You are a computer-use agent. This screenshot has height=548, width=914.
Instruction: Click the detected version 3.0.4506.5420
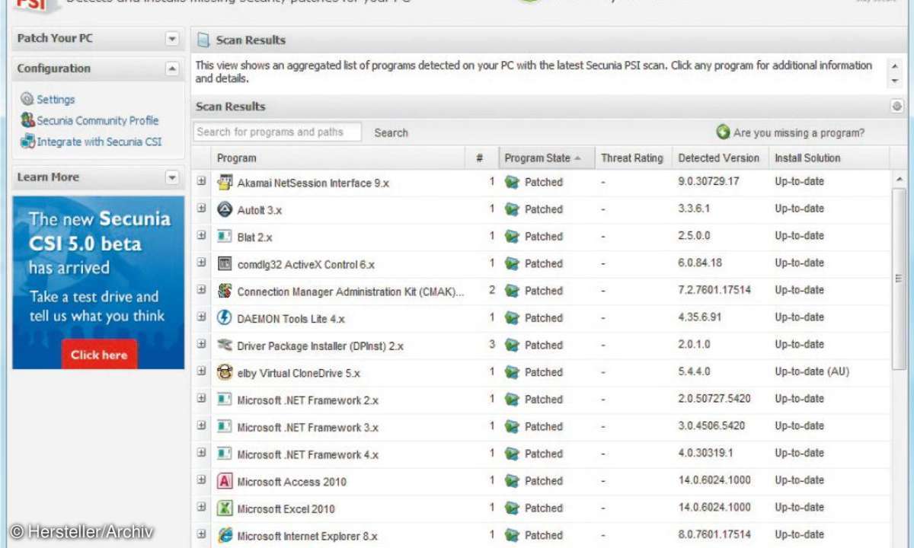[x=711, y=425]
